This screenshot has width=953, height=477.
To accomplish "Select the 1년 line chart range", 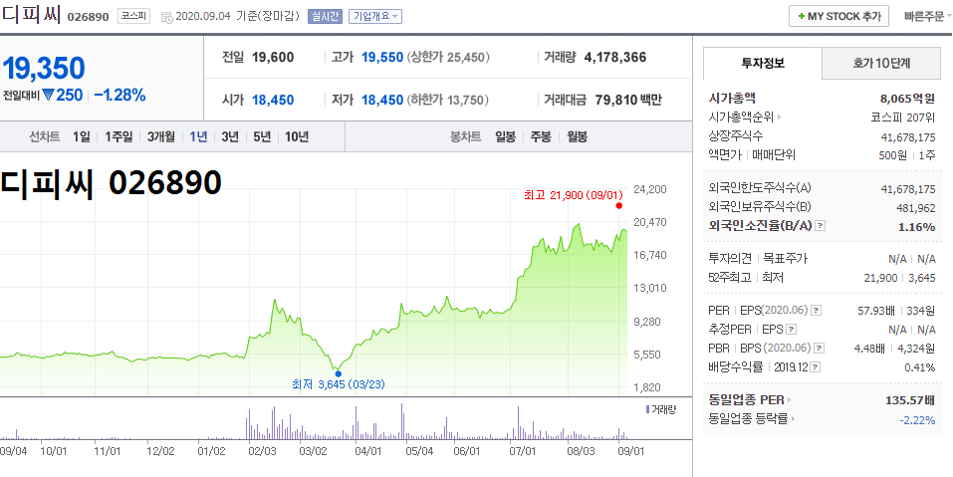I will click(198, 136).
